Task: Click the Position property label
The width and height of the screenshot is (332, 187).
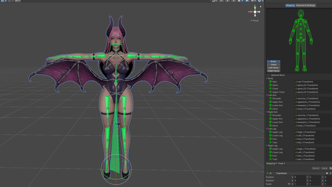Action: [x=270, y=177]
